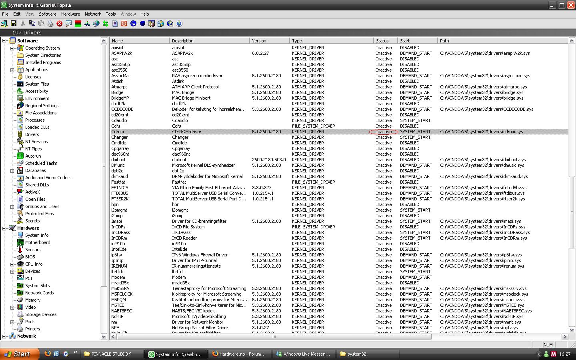The height and width of the screenshot is (360, 576).
Task: Open System Files in the Software tree
Action: (x=37, y=84)
